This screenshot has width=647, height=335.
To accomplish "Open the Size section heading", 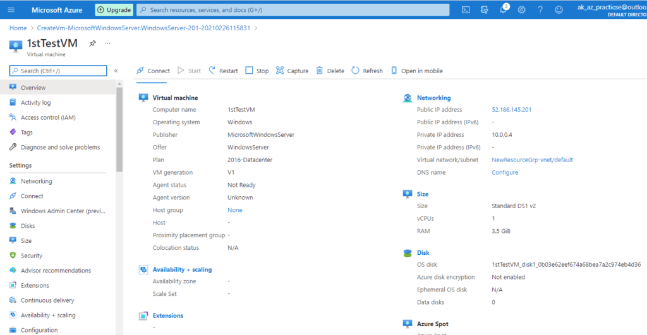I will click(x=423, y=194).
